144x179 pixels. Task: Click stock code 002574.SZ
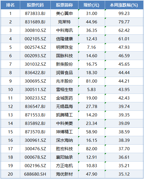[x=35, y=47]
